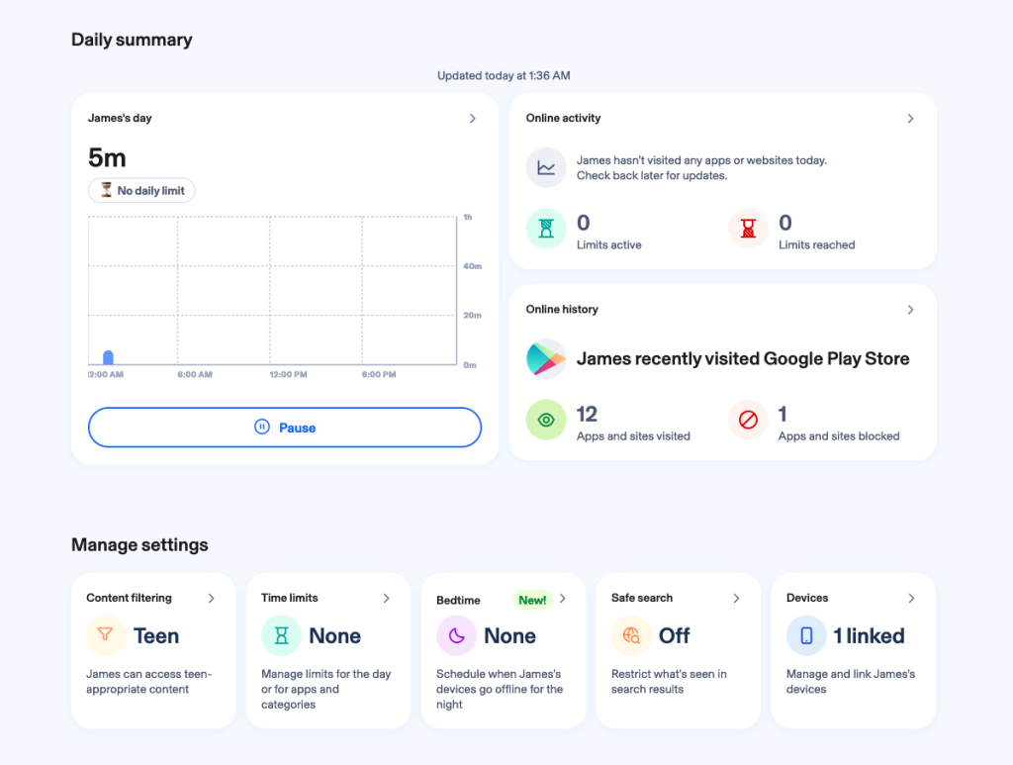Click the Safe search globe icon

point(631,635)
